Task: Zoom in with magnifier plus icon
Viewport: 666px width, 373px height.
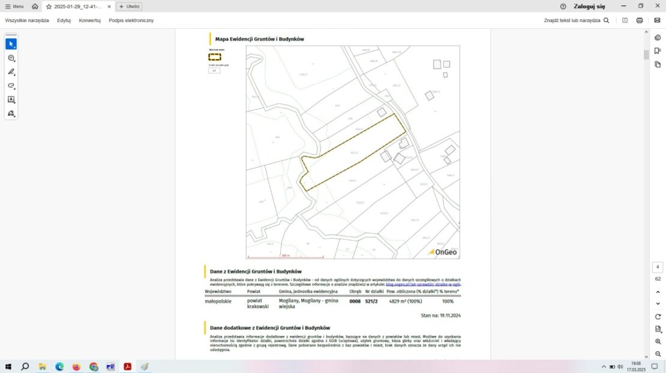Action: [x=658, y=342]
